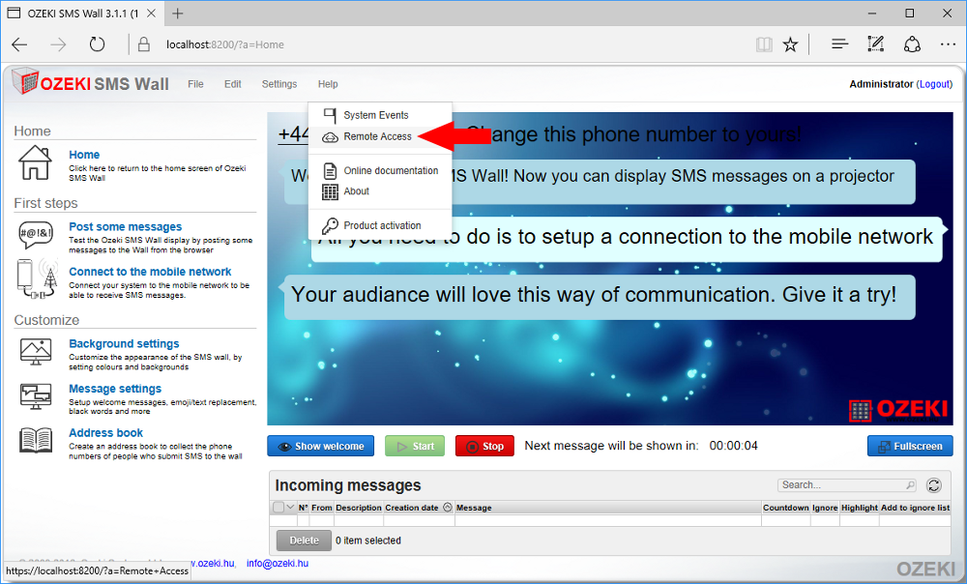
Task: Click the Home house icon in sidebar
Action: pyautogui.click(x=35, y=162)
